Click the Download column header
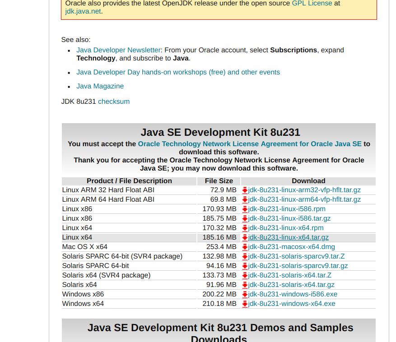Image resolution: width=396 pixels, height=342 pixels. pos(308,181)
